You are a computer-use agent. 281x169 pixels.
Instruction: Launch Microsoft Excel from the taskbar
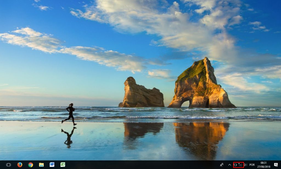(63, 165)
